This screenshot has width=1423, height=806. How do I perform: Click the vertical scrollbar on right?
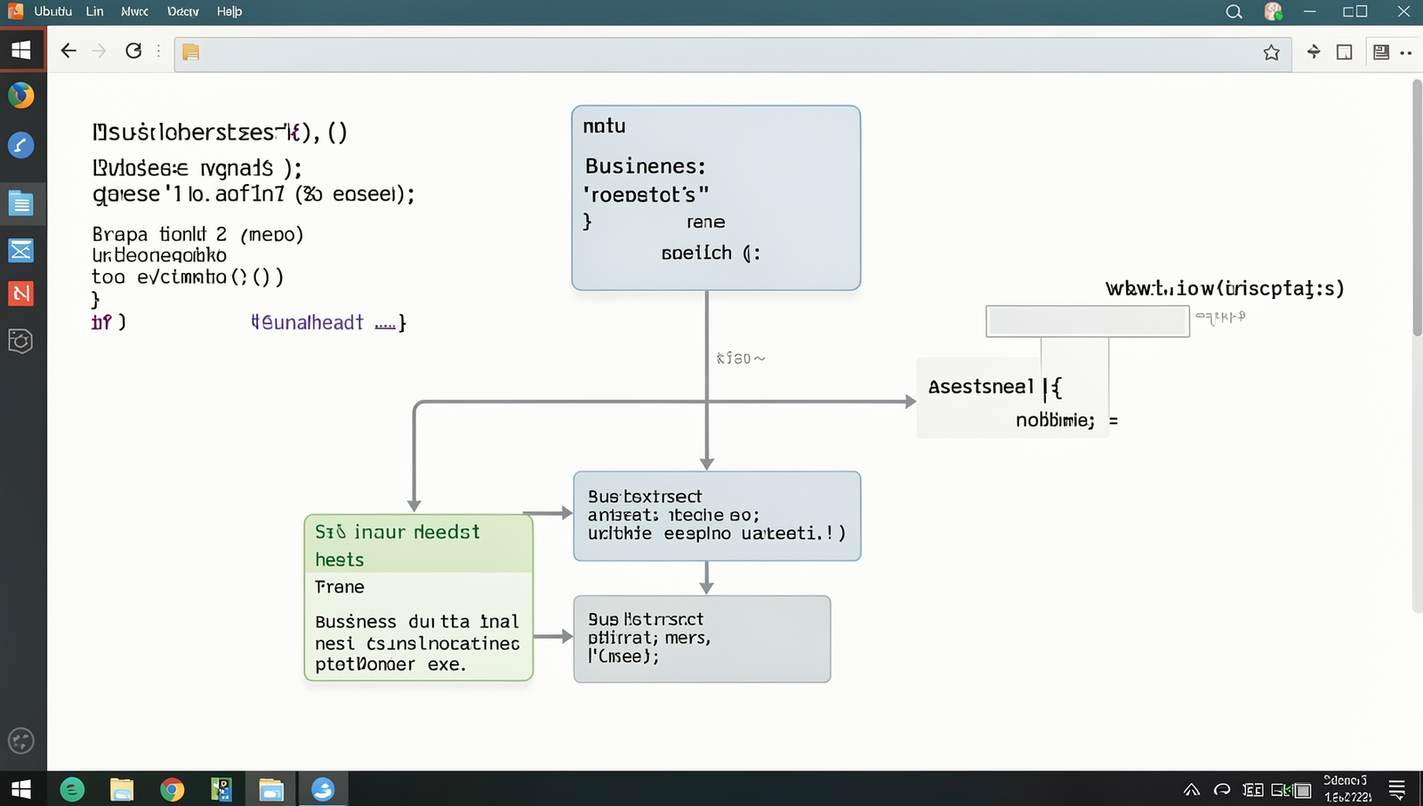tap(1418, 207)
